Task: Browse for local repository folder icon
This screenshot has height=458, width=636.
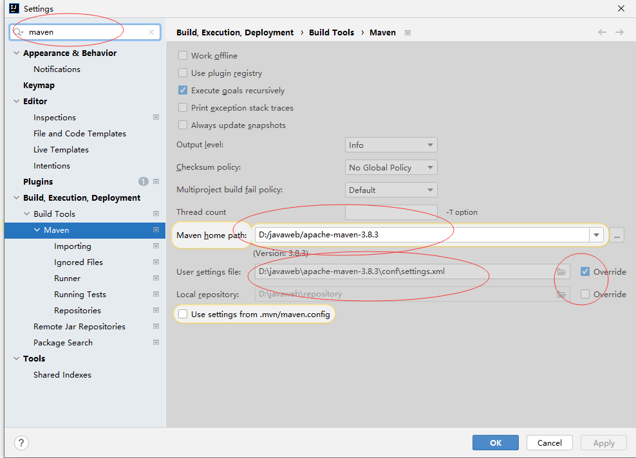Action: 561,294
